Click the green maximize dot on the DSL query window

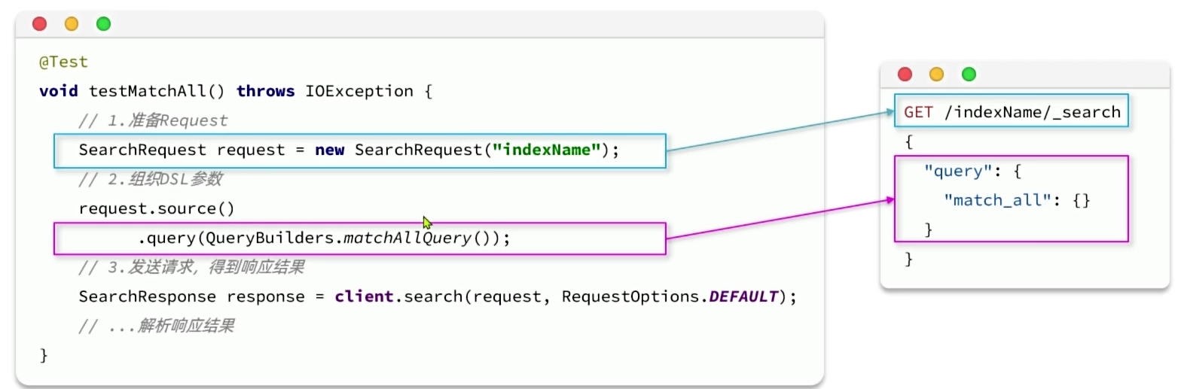(969, 74)
